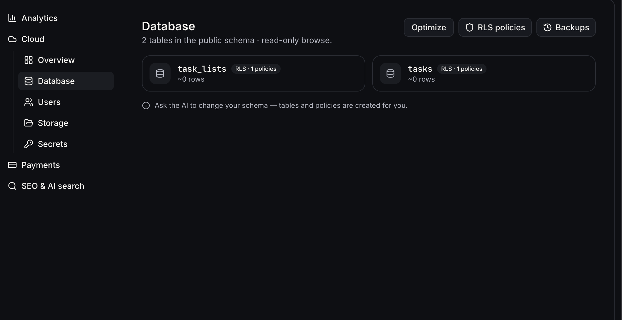
Task: Click the Analytics bar chart icon
Action: pyautogui.click(x=12, y=18)
